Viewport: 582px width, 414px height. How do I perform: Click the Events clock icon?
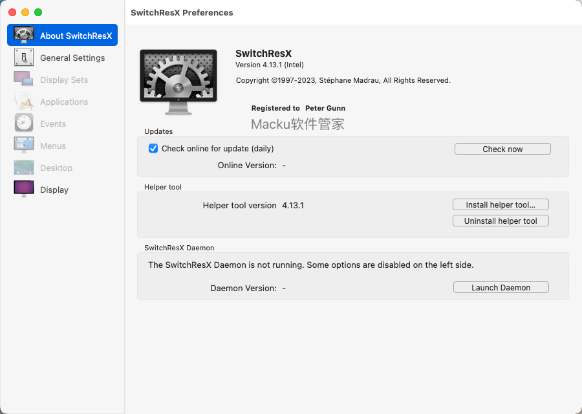pos(24,123)
